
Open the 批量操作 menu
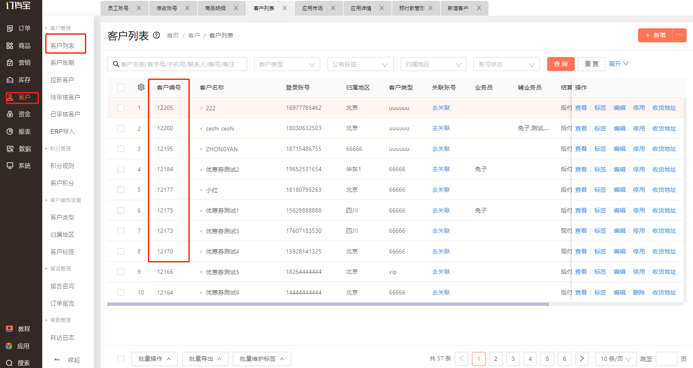tap(155, 359)
